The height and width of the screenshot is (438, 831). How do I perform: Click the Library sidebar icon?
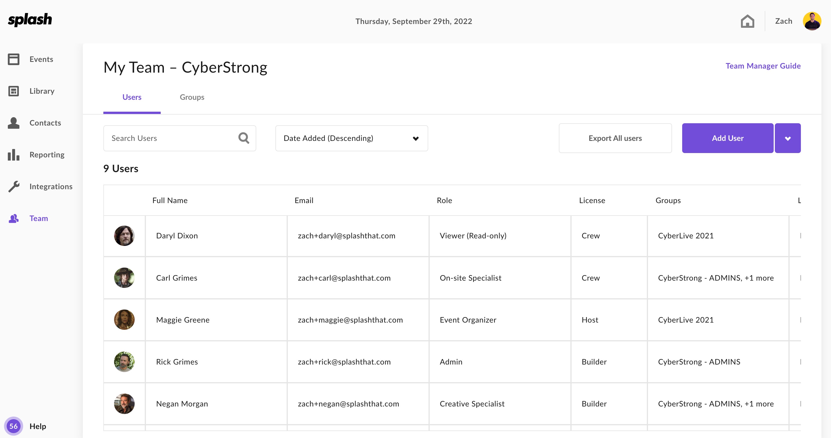click(x=14, y=91)
